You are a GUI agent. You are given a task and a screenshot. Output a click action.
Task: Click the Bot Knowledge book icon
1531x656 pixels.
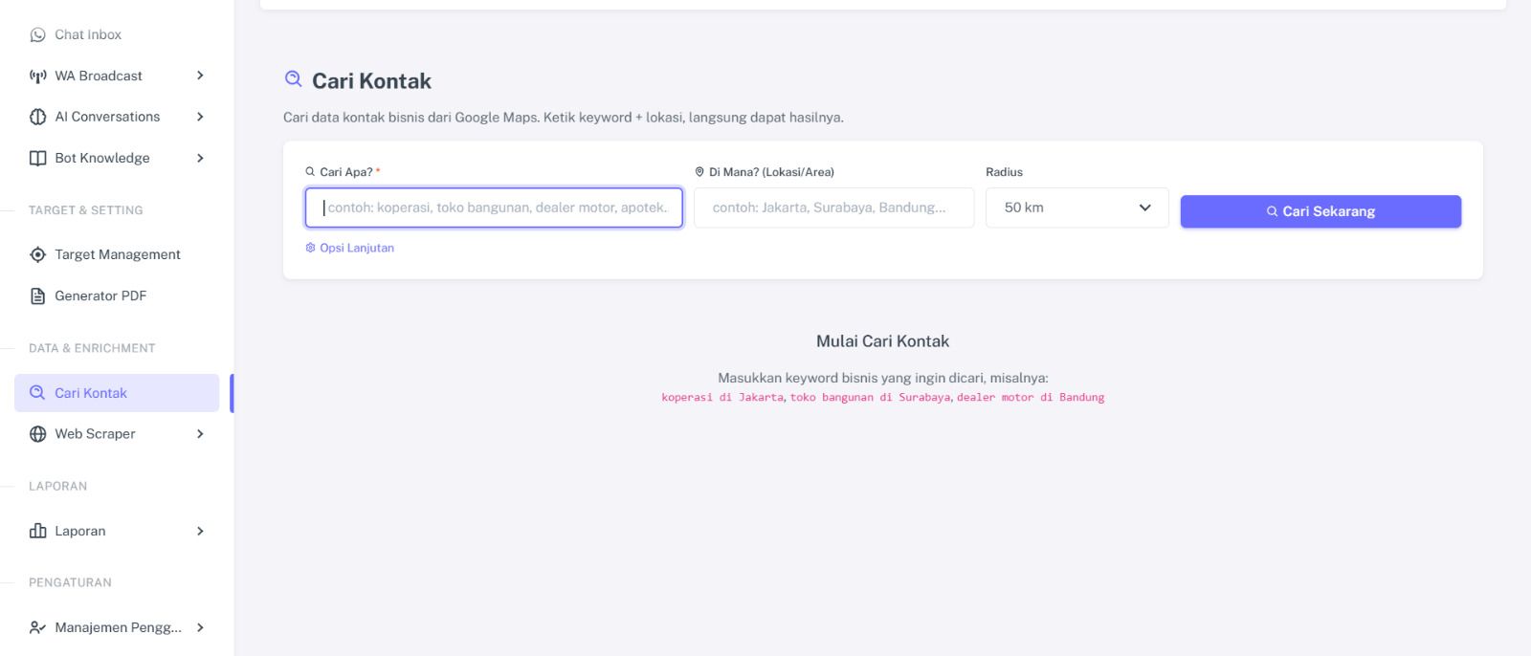[x=37, y=158]
